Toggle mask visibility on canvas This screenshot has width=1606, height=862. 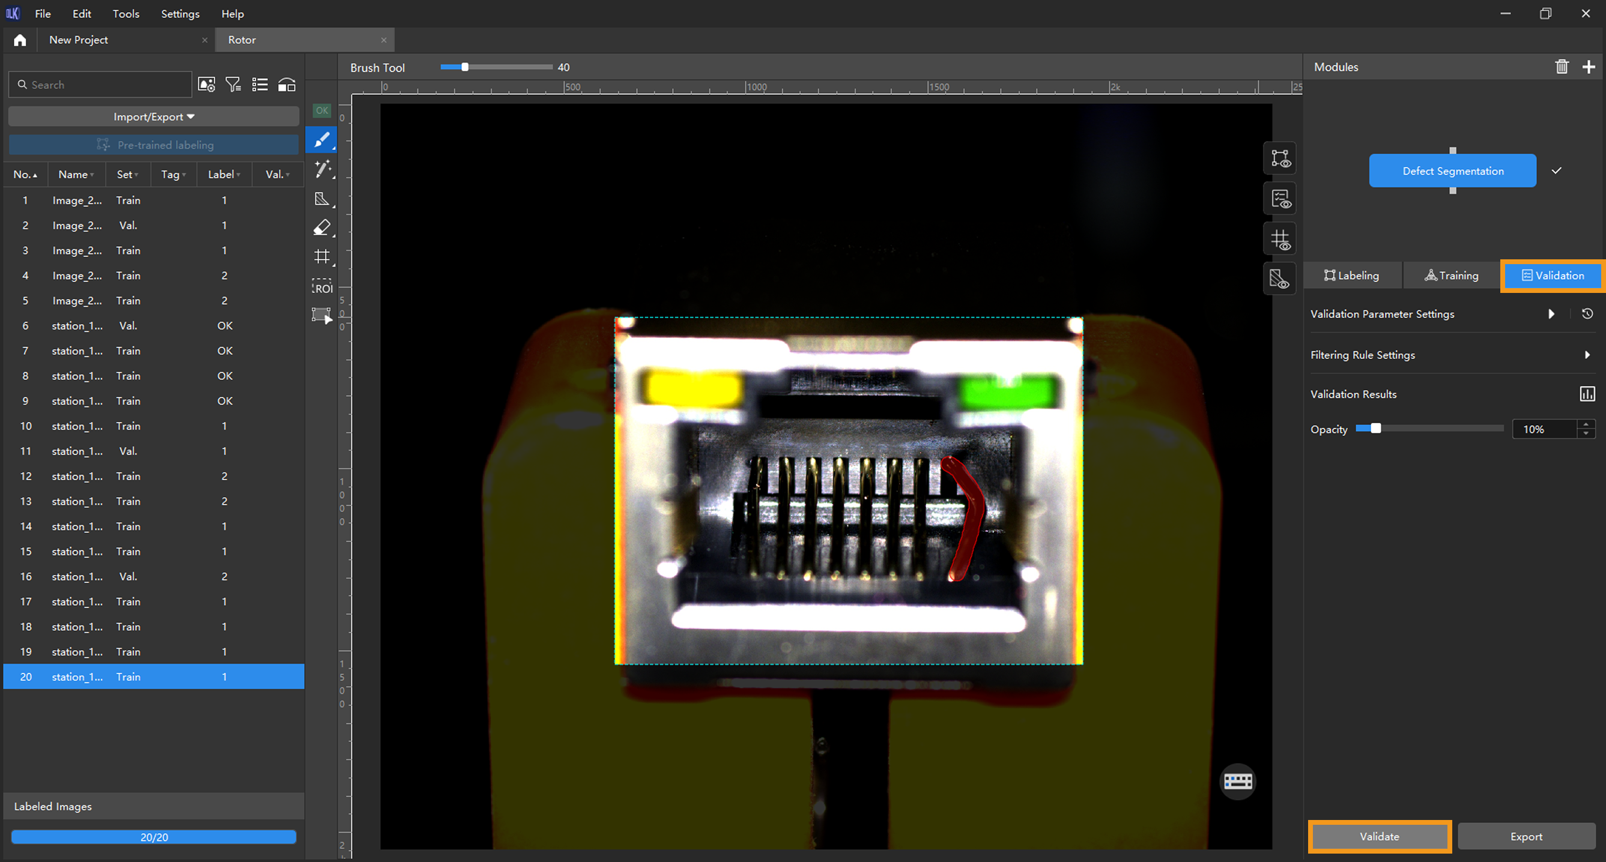point(1280,279)
